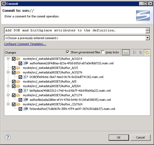Switch Changes view to flat list mode
Screen dimensions: 154x145
pyautogui.click(x=135, y=52)
